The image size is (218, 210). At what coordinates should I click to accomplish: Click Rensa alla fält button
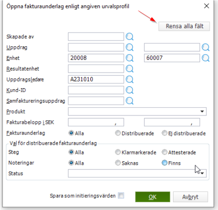(x=184, y=26)
